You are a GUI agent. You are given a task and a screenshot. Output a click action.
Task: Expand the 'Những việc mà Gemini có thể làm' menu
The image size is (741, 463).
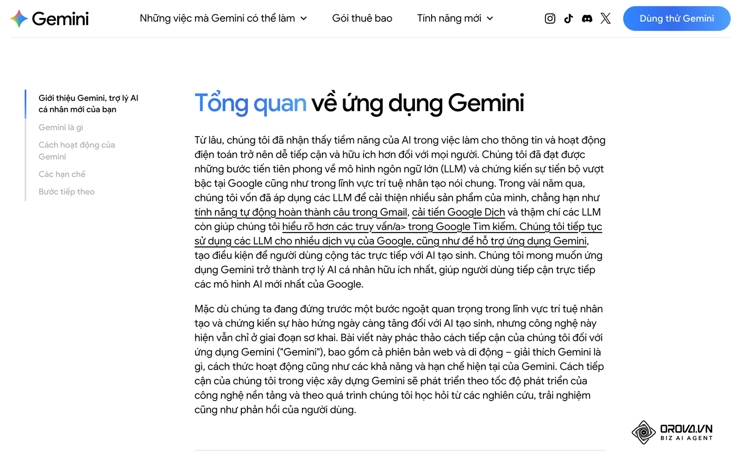pyautogui.click(x=223, y=19)
